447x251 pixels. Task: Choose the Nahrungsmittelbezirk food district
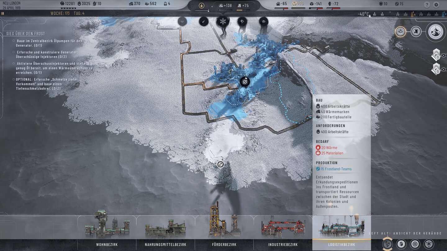[x=165, y=244]
